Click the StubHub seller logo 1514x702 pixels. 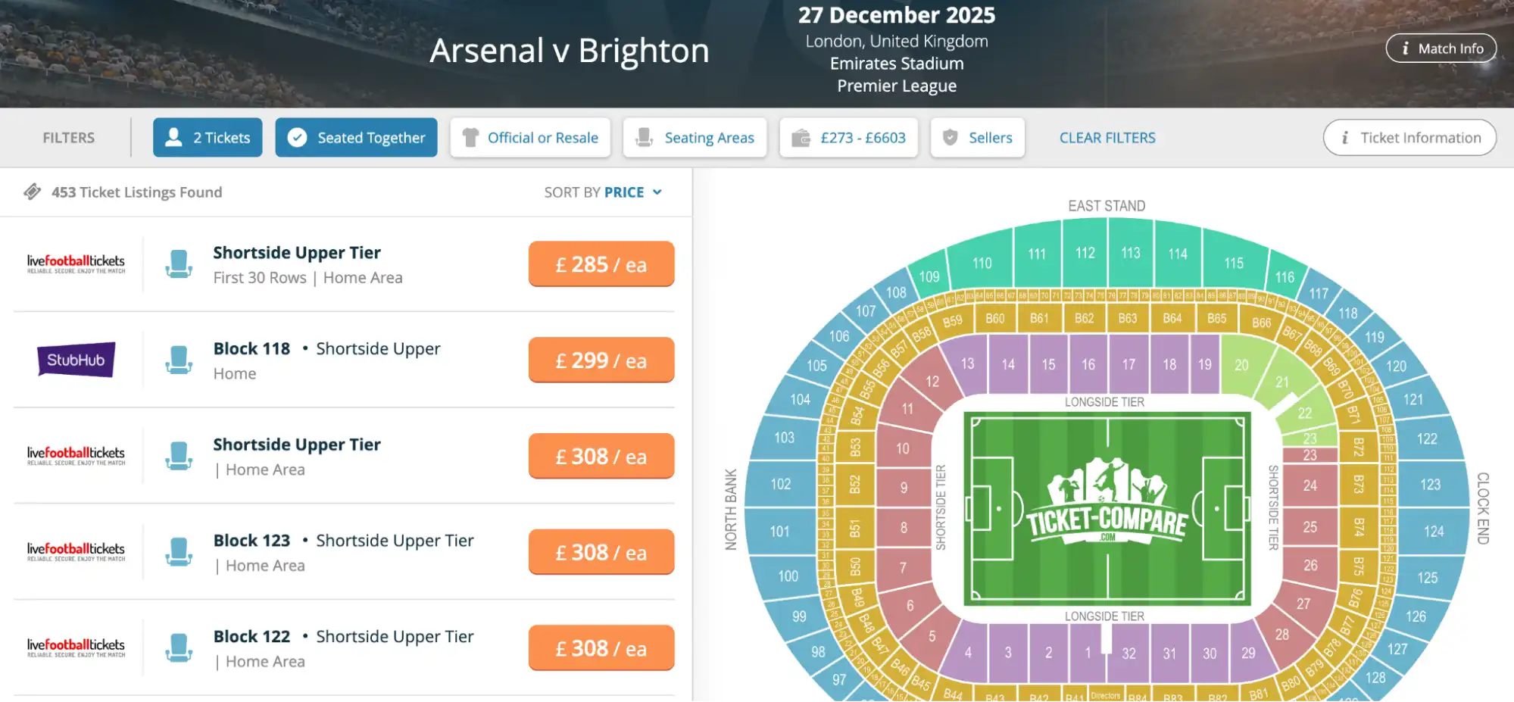point(75,360)
